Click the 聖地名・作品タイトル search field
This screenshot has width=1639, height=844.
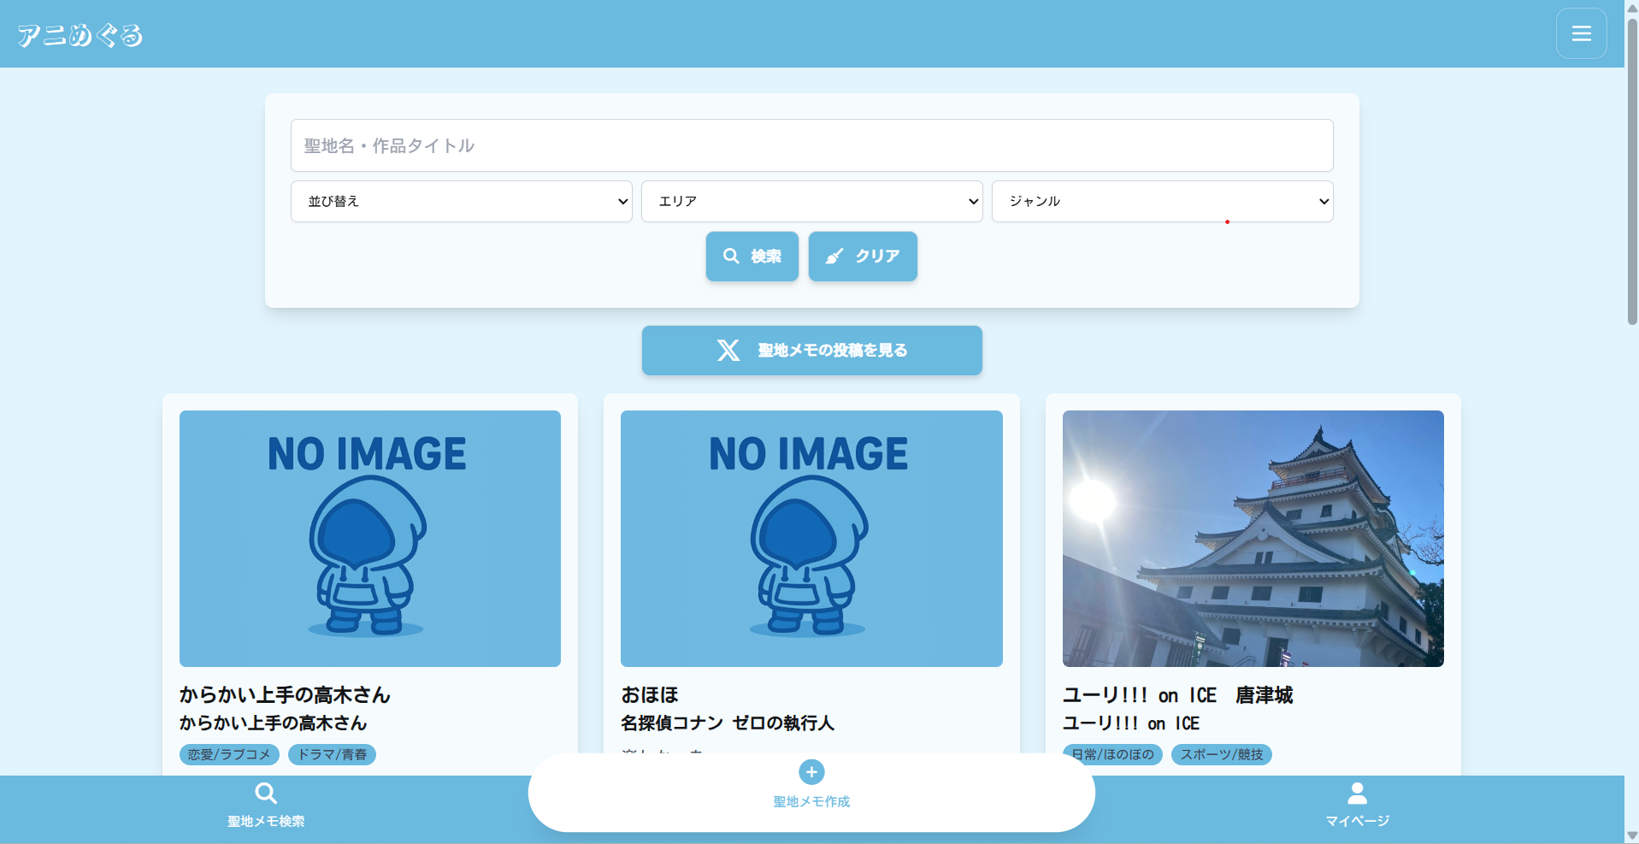click(811, 145)
